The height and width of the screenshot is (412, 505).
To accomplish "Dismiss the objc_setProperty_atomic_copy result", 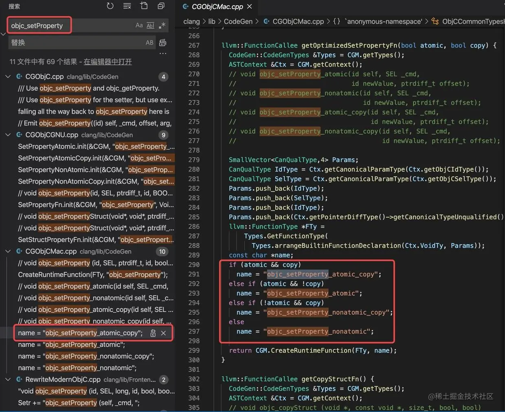I will (x=163, y=333).
